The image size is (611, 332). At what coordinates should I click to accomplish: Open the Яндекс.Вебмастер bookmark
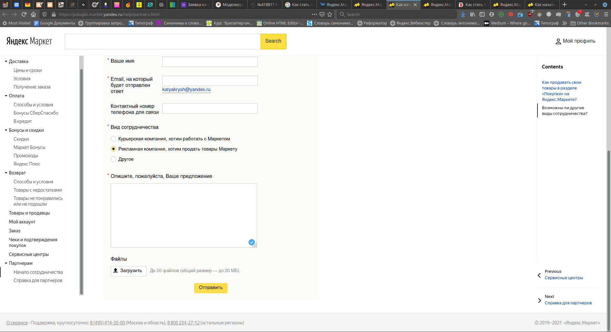click(x=410, y=23)
